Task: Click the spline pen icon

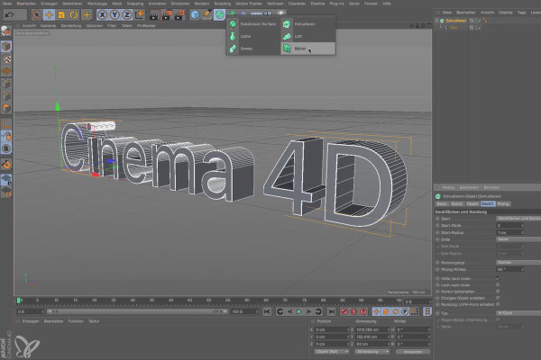Action: pos(207,14)
